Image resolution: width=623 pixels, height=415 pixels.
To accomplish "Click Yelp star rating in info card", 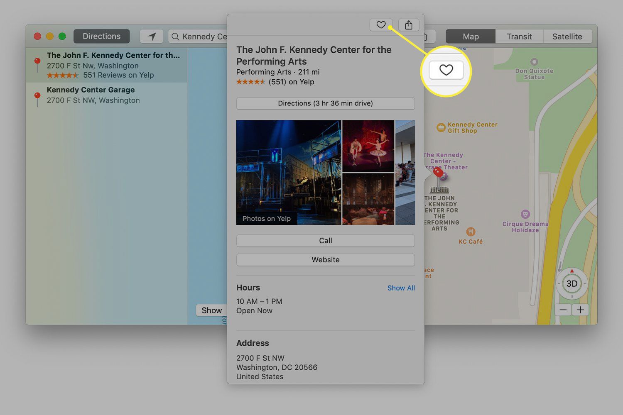I will point(251,82).
